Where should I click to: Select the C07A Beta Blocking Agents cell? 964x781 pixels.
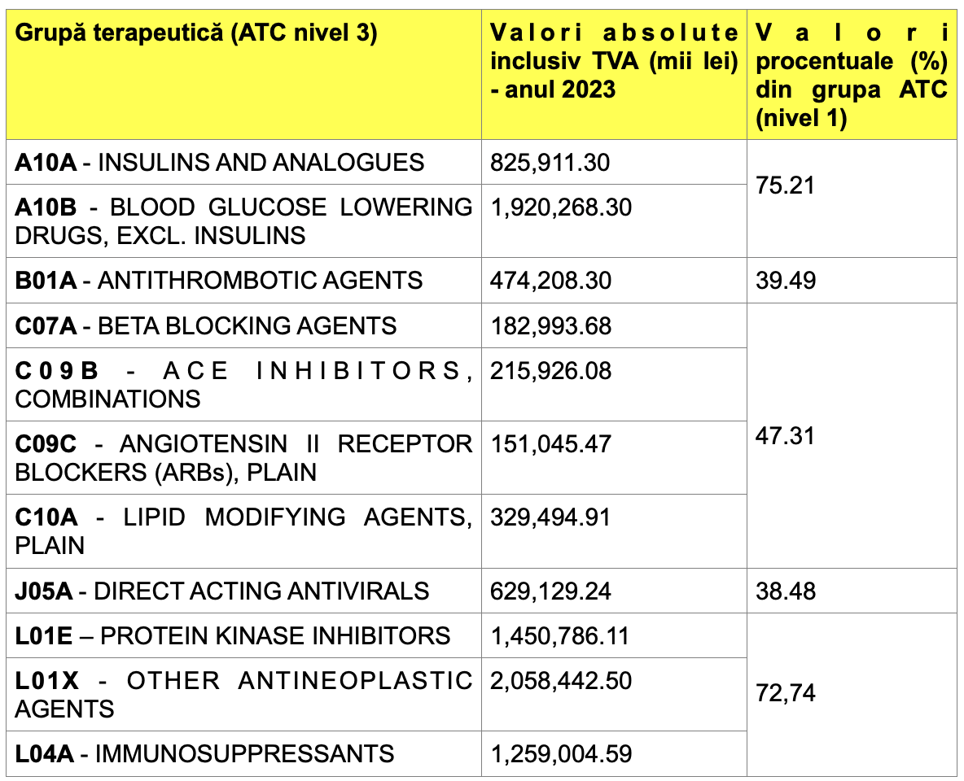(x=244, y=325)
